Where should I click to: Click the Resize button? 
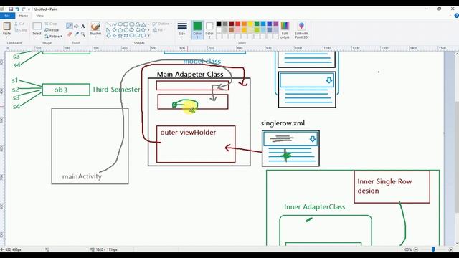pyautogui.click(x=52, y=30)
